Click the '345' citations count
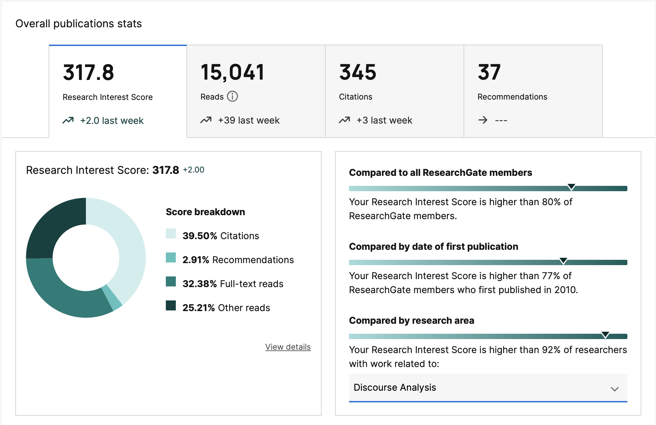This screenshot has height=425, width=656. pyautogui.click(x=358, y=72)
